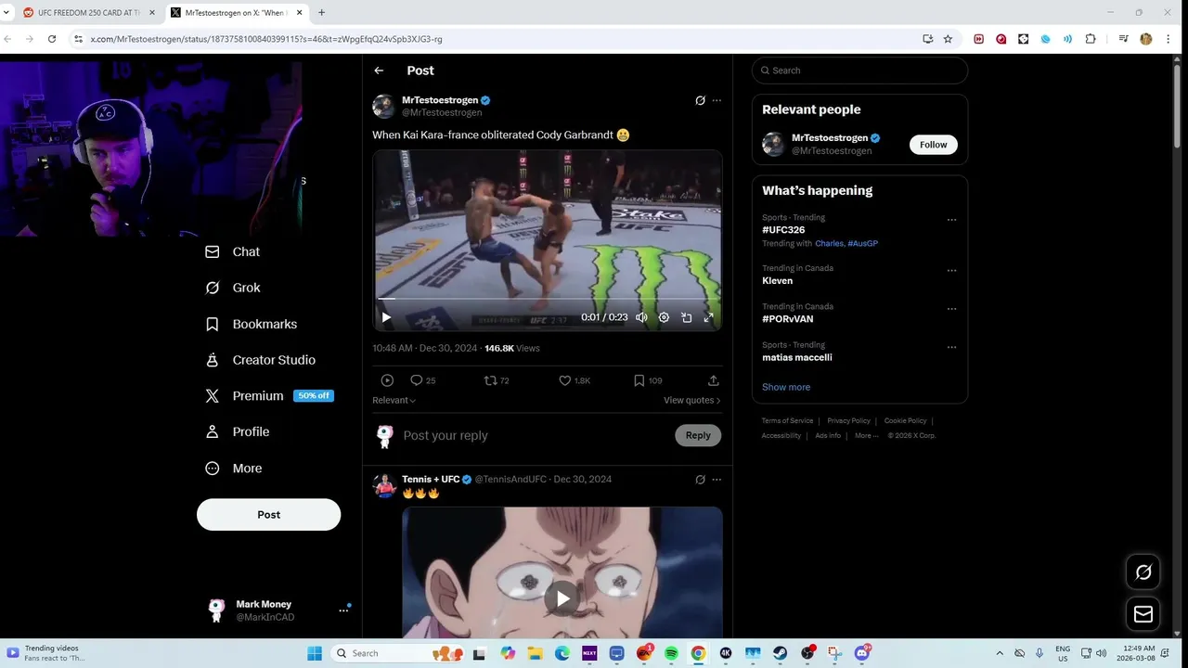Open a new browser tab

coord(321,13)
